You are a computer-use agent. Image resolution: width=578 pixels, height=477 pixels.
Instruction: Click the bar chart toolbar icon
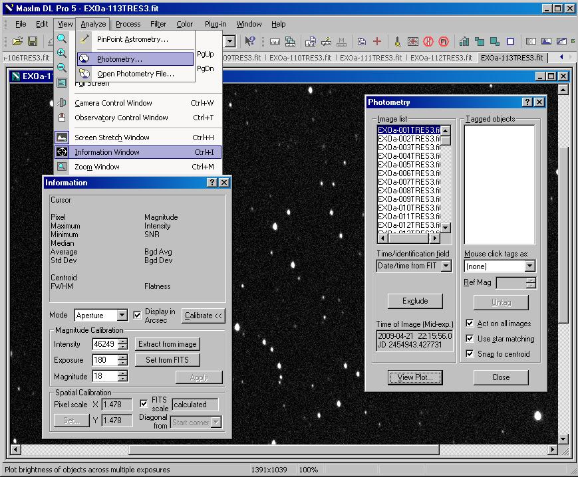click(x=464, y=41)
